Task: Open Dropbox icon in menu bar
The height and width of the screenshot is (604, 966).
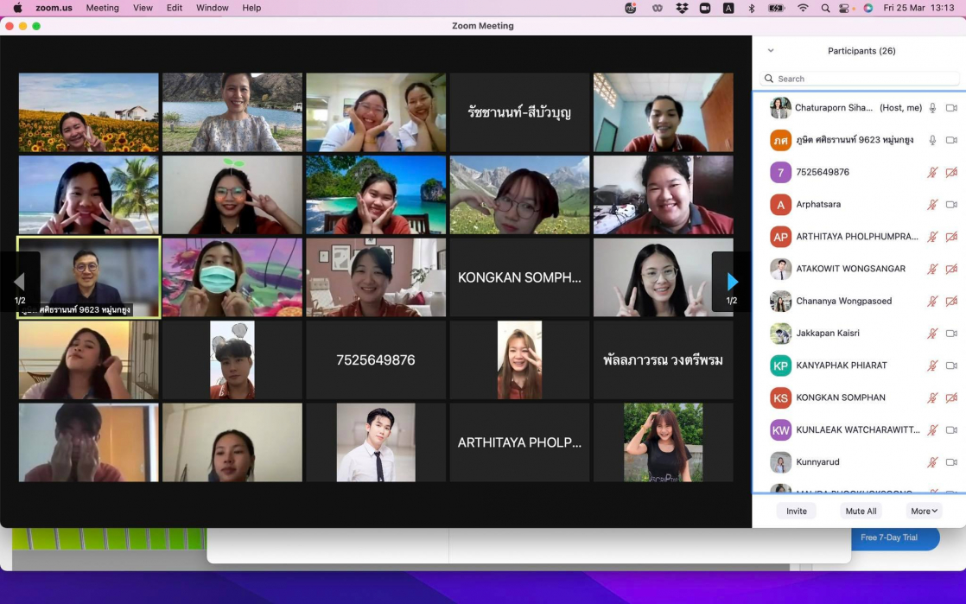Action: coord(682,8)
